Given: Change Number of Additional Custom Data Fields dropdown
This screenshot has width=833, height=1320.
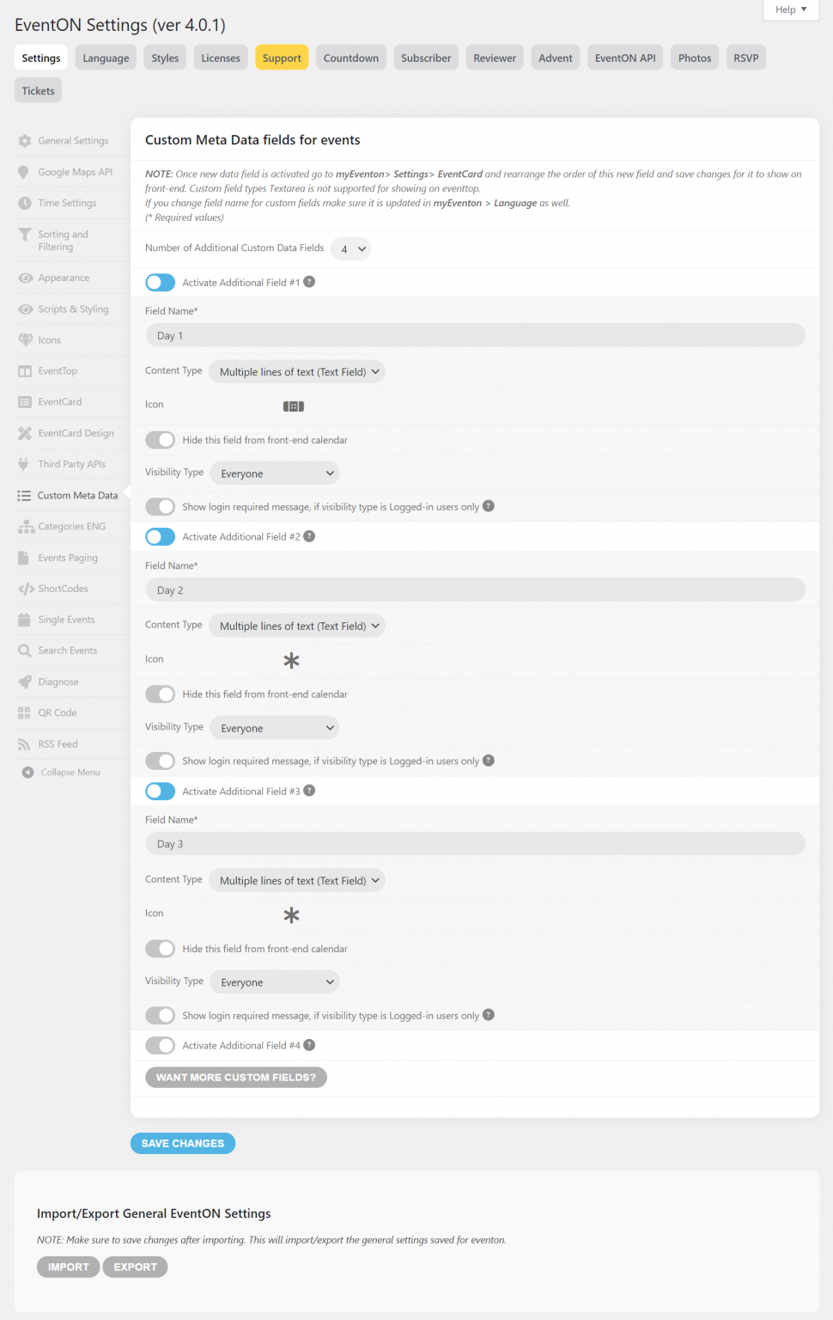Looking at the screenshot, I should tap(350, 248).
